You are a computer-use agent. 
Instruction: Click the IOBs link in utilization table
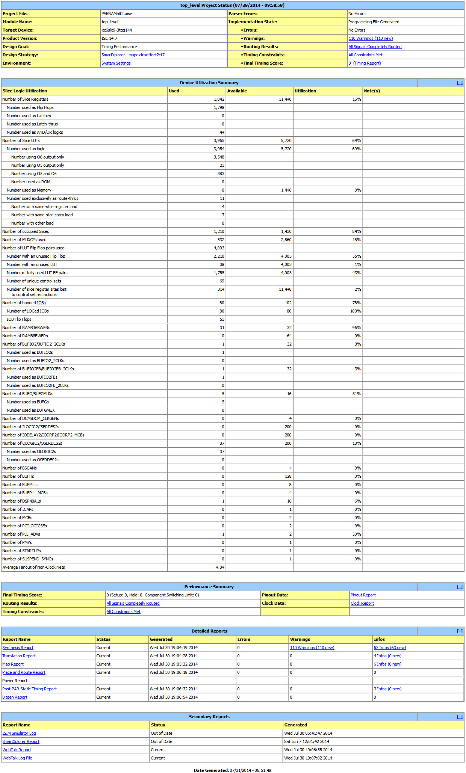pyautogui.click(x=41, y=303)
